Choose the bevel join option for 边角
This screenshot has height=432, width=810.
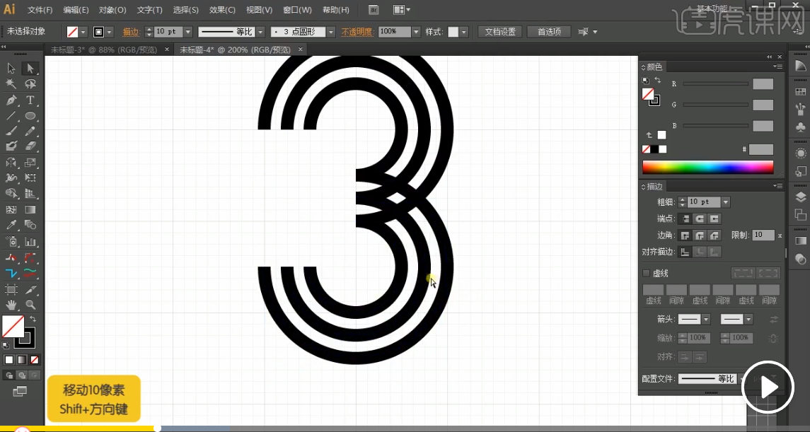[x=714, y=235]
